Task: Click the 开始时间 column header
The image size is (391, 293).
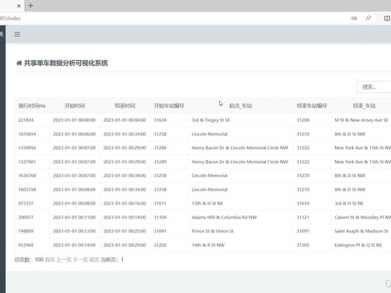Action: click(75, 106)
